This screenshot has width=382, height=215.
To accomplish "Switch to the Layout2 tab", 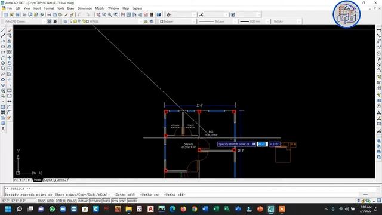I will 61,180.
